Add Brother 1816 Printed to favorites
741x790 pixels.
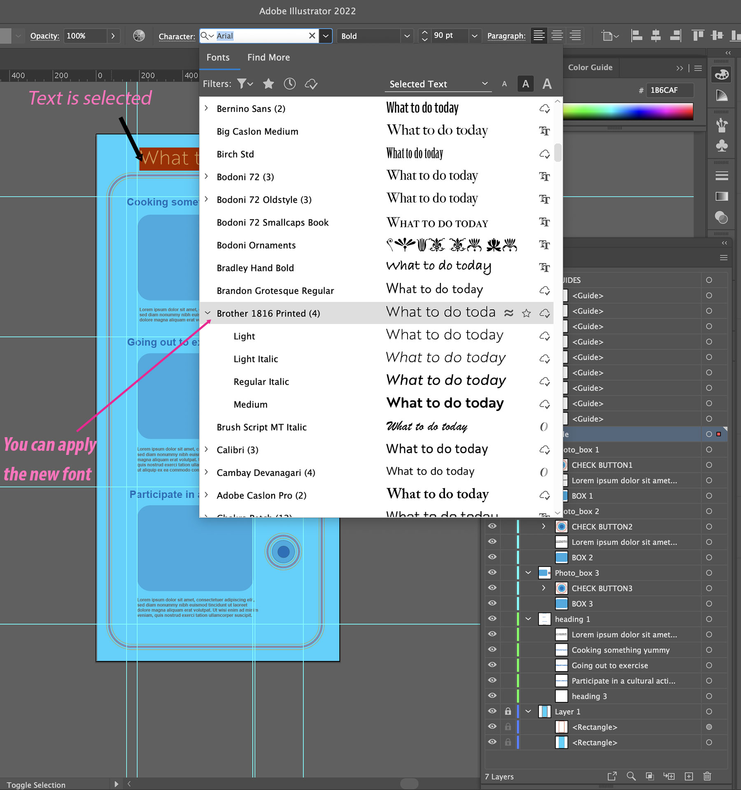point(526,313)
